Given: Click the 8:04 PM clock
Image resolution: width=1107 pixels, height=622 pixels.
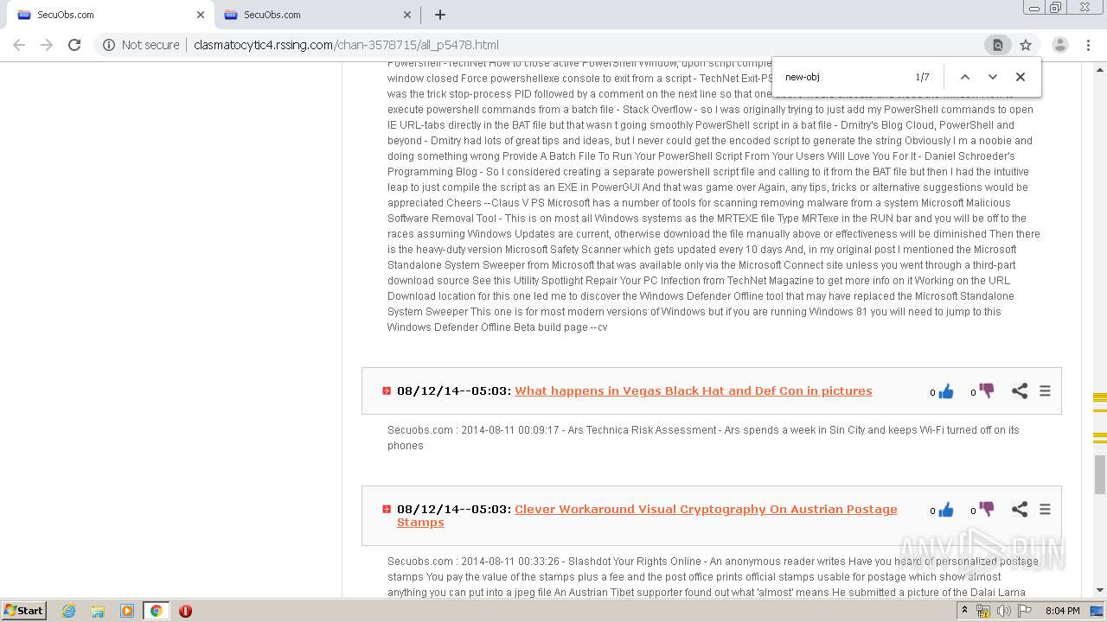Looking at the screenshot, I should 1062,611.
